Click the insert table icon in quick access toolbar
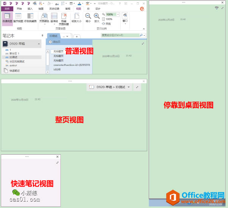Screen dimensions: 228x208 click(x=71, y=3)
